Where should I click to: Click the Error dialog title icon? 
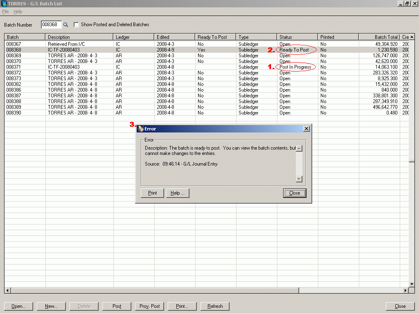coord(140,129)
